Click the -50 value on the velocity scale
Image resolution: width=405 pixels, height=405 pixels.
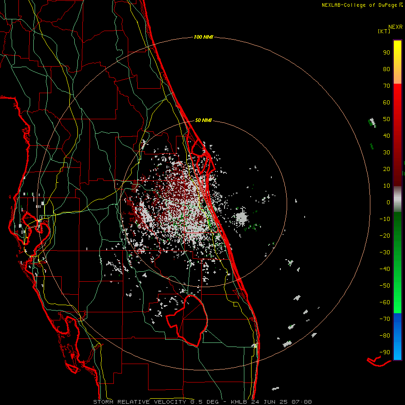click(x=385, y=286)
